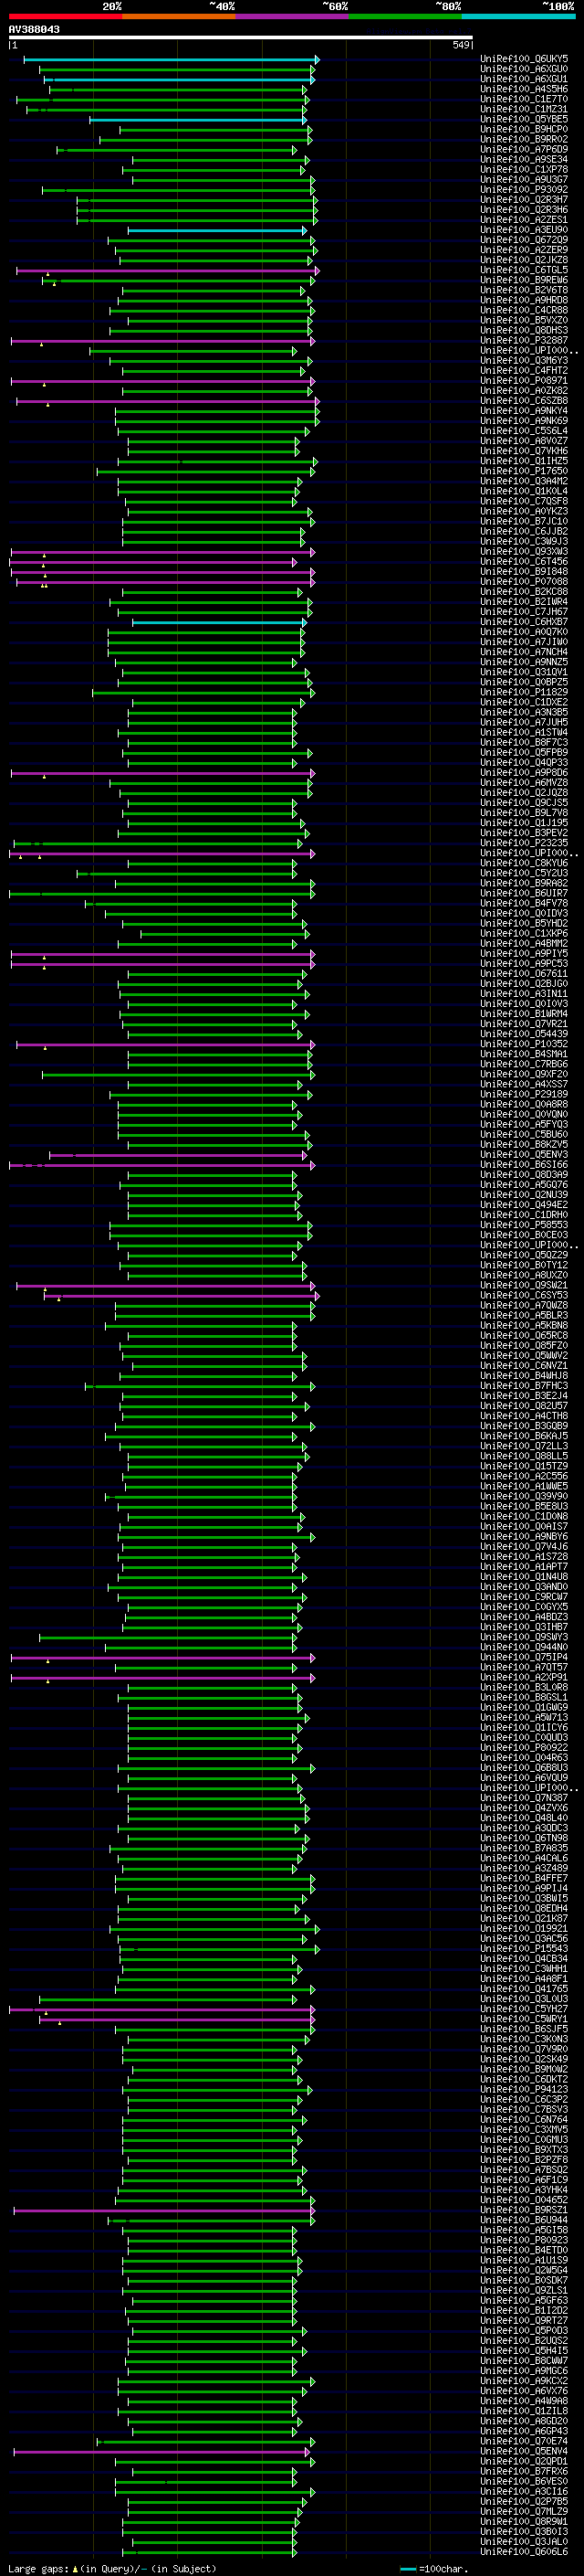Select label UniRef100_B6U944

[524, 2219]
